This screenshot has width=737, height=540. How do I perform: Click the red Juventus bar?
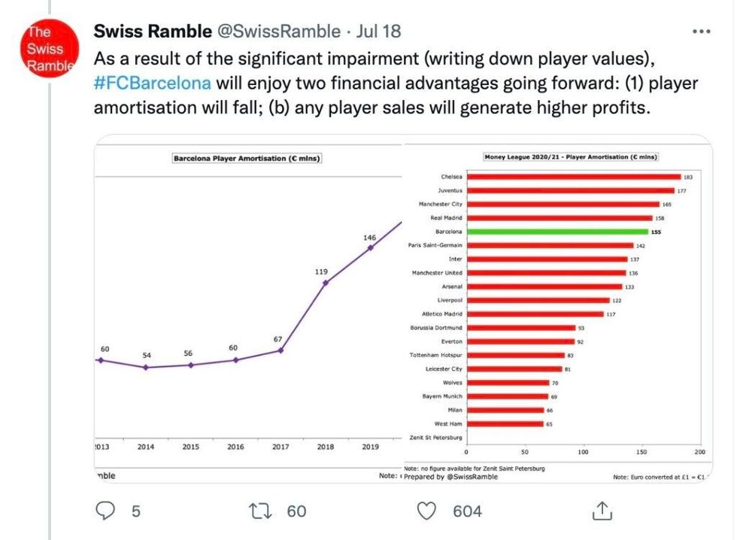pyautogui.click(x=570, y=191)
